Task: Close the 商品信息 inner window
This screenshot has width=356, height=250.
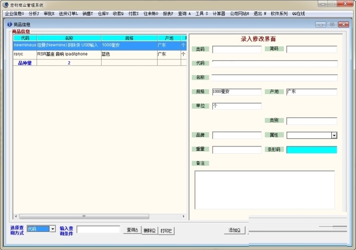Action: (x=344, y=24)
